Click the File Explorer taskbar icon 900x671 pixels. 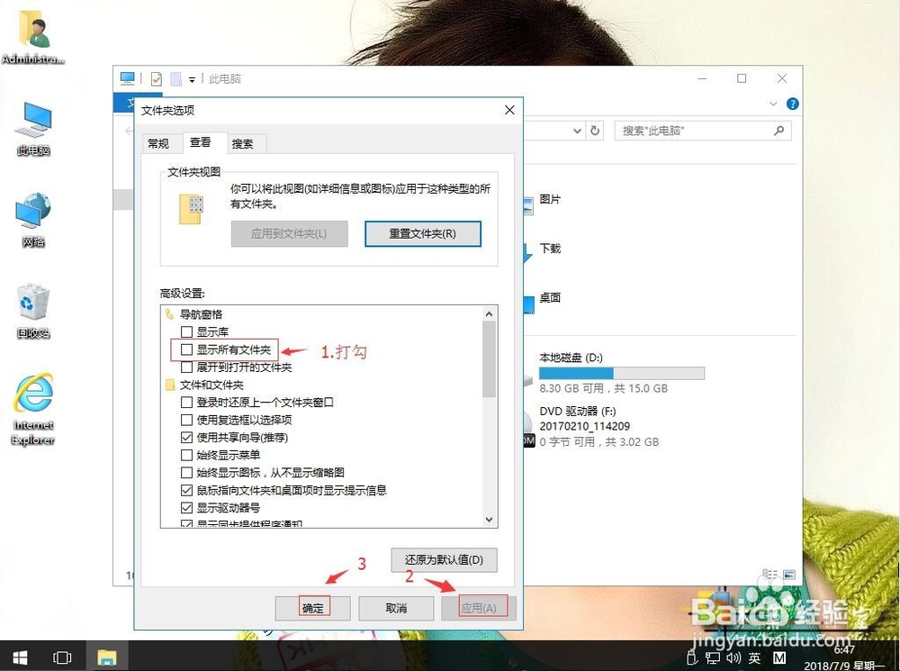pos(108,657)
